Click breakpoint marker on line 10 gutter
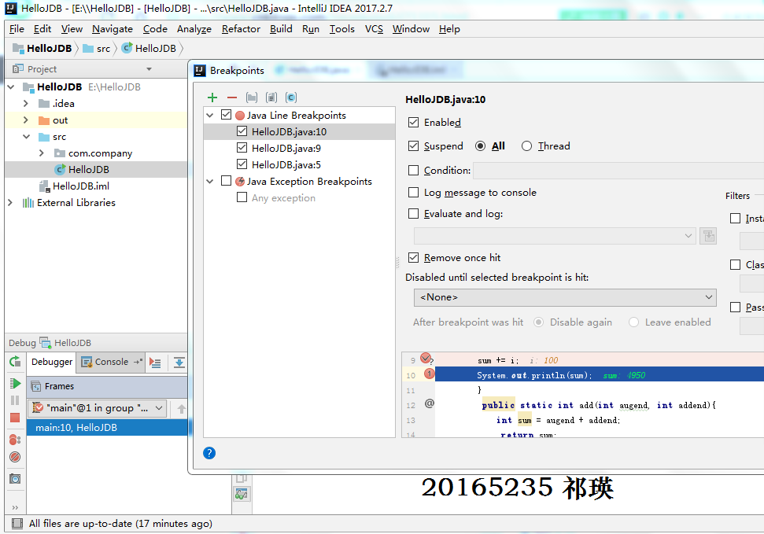Image resolution: width=764 pixels, height=534 pixels. click(x=429, y=374)
